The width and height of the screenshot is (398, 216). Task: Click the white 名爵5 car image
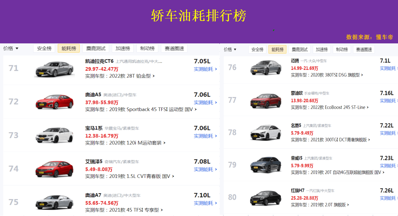(266, 133)
